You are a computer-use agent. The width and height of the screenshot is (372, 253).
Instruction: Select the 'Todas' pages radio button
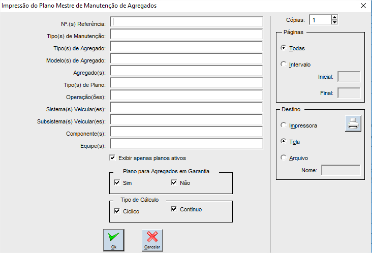284,48
